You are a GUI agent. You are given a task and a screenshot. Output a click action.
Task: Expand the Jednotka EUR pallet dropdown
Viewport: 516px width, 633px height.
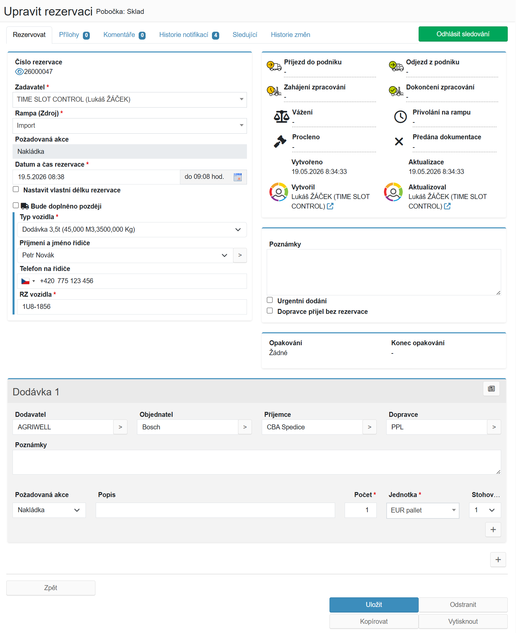coord(423,511)
